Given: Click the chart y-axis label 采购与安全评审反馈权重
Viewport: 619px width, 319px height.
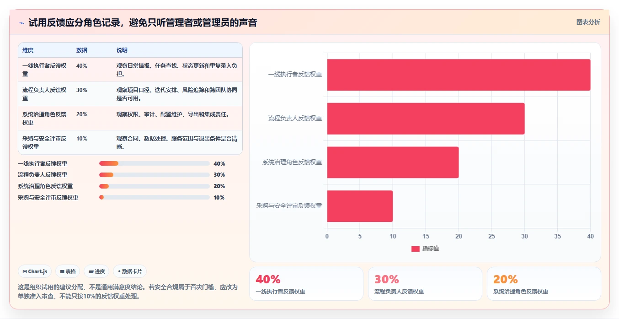Looking at the screenshot, I should [289, 206].
